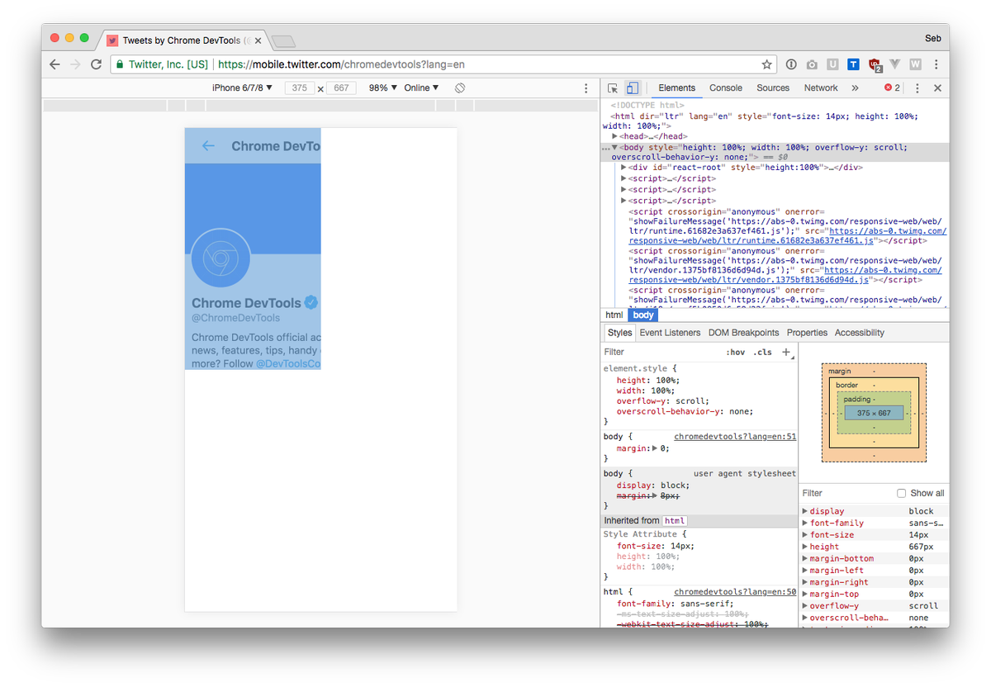The height and width of the screenshot is (687, 991).
Task: Expand the computed height property
Action: 805,547
